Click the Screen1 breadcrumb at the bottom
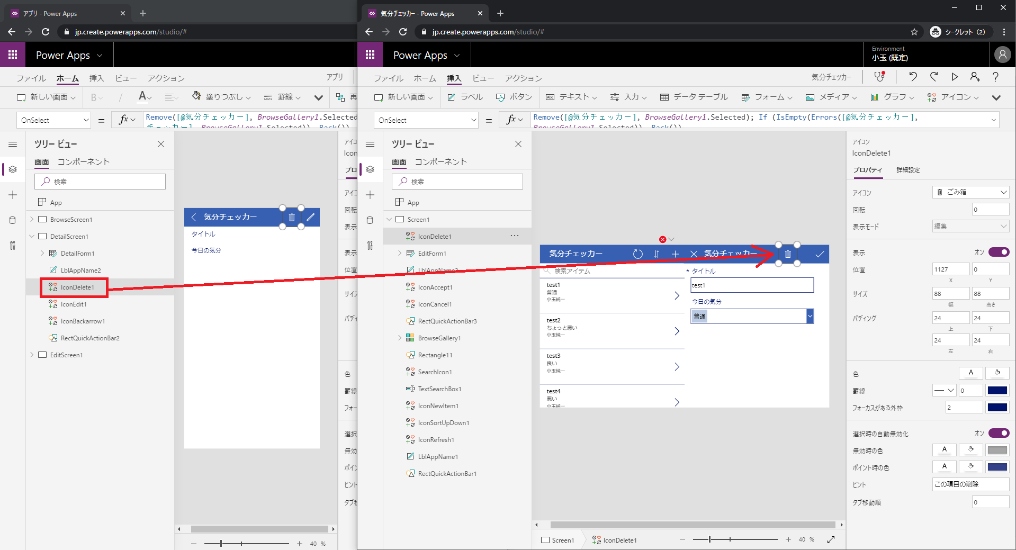The height and width of the screenshot is (550, 1016). point(558,540)
